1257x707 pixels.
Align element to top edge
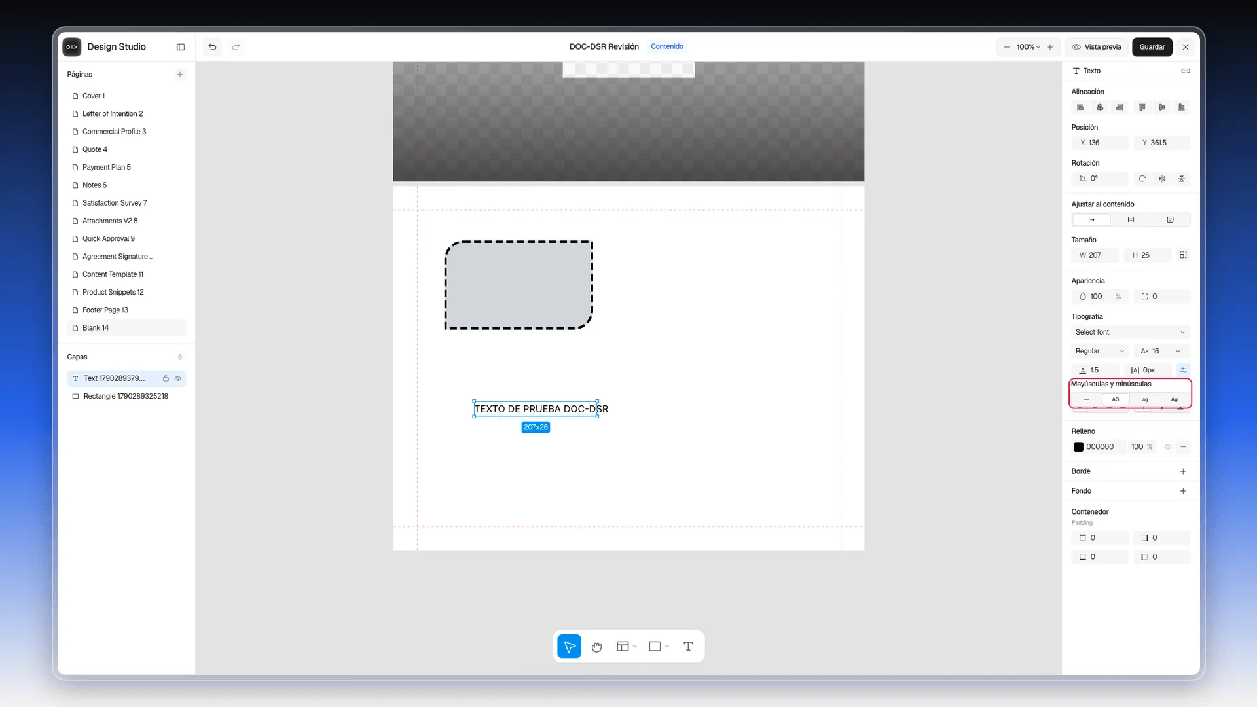(1142, 107)
